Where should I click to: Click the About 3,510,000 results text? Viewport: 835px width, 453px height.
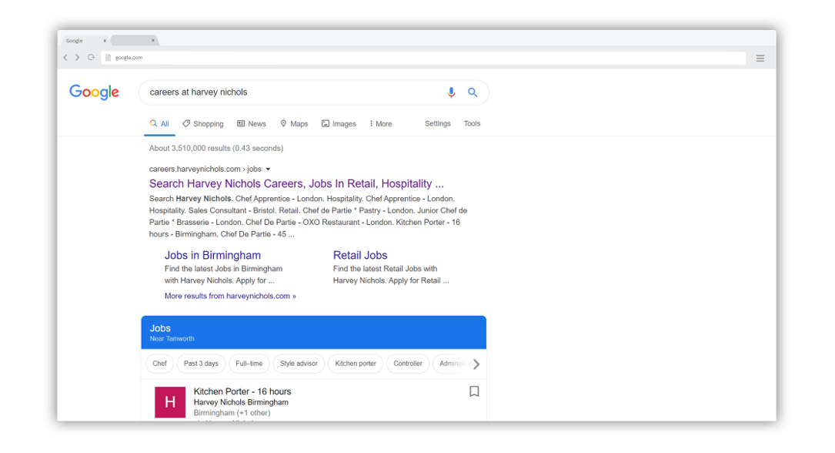click(216, 148)
